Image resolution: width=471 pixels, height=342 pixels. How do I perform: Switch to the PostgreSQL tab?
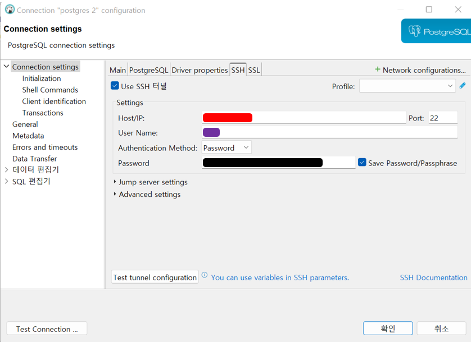coord(149,70)
